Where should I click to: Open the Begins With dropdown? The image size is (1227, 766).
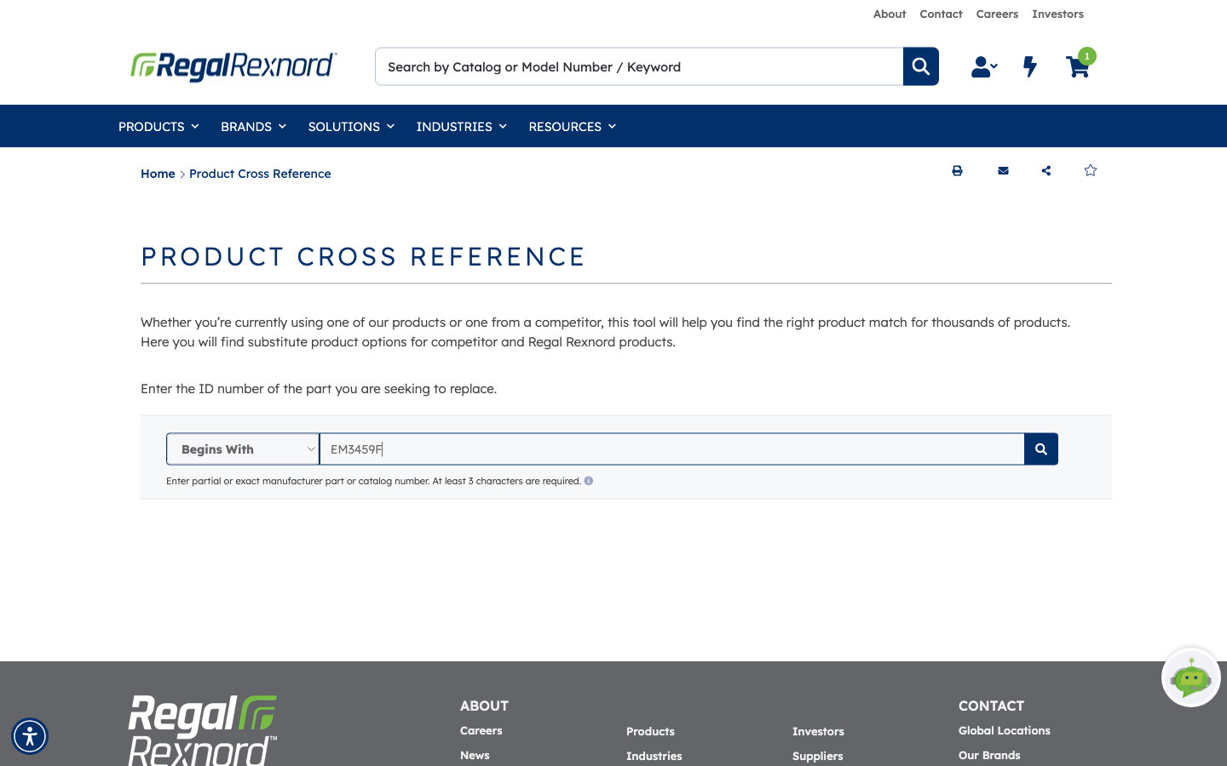[243, 449]
